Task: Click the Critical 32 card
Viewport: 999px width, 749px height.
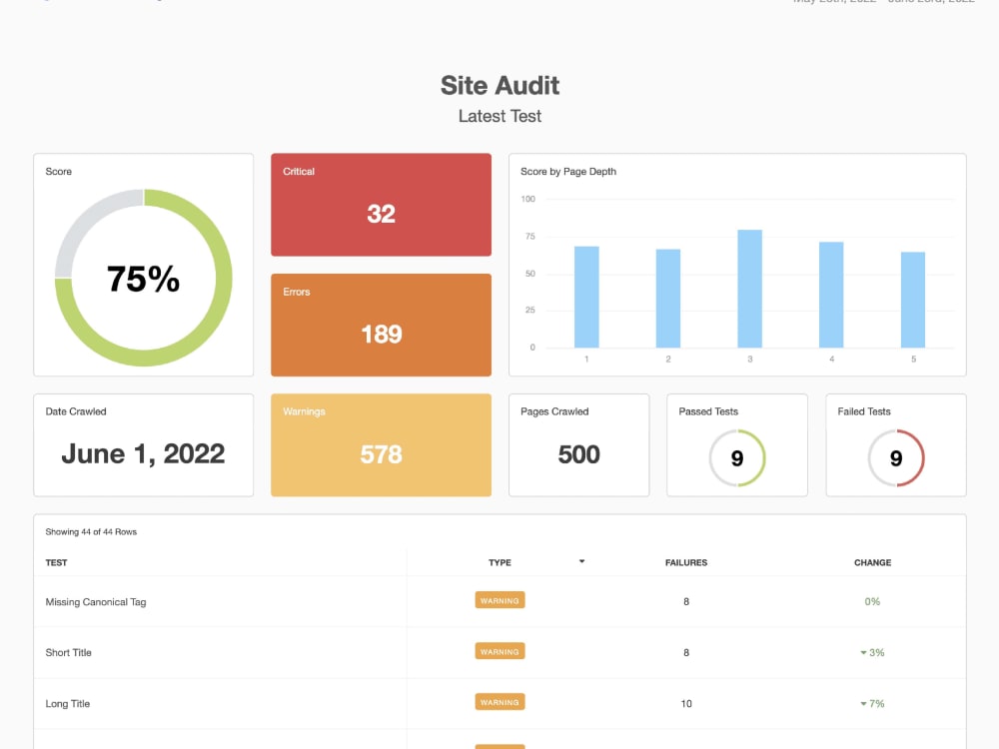Action: click(x=381, y=205)
